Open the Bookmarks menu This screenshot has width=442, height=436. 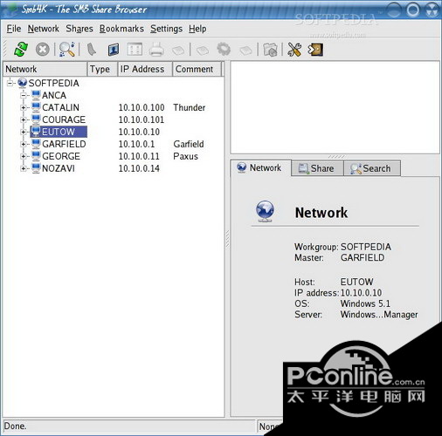pyautogui.click(x=121, y=29)
